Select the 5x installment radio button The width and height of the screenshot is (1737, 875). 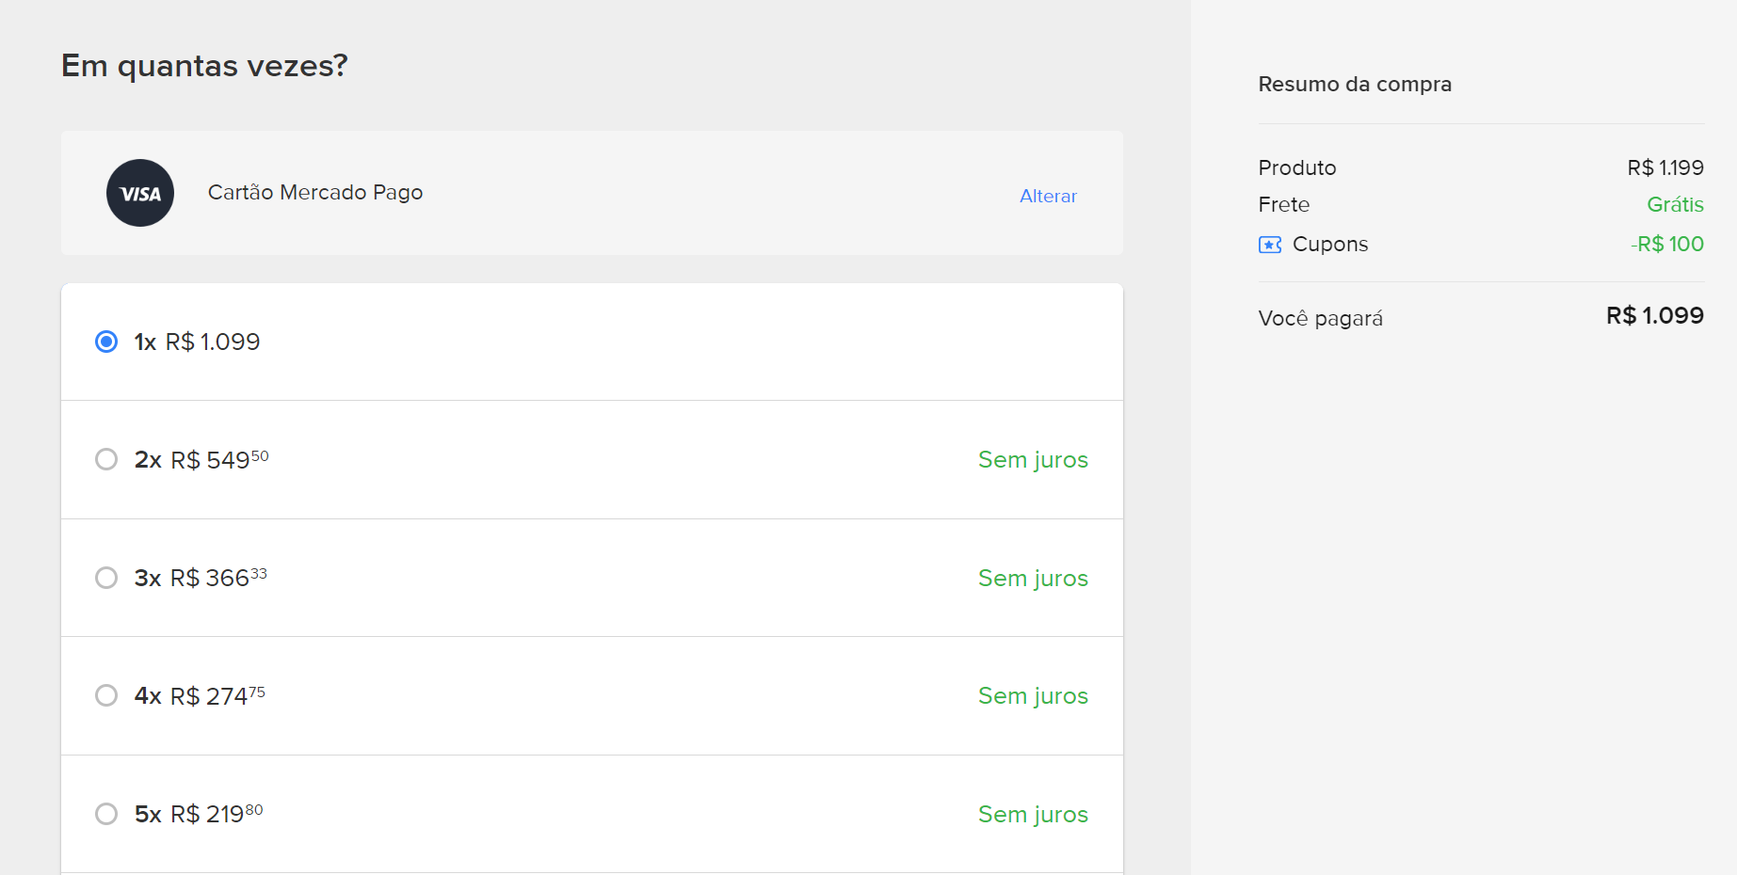[106, 814]
